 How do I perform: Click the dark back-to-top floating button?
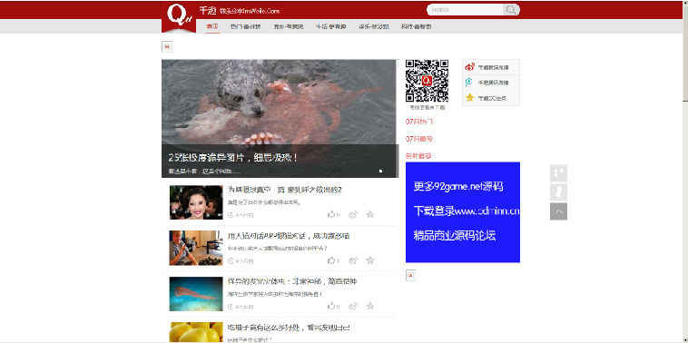pyautogui.click(x=558, y=211)
